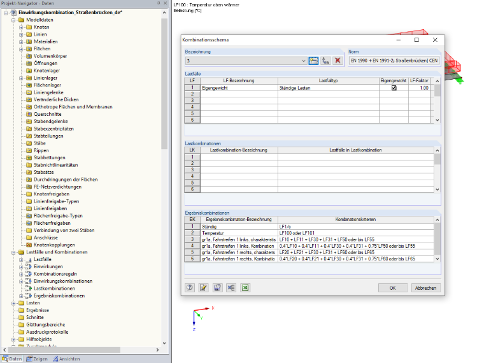This screenshot has height=363, width=484.
Task: Expand the Lastfälle tree node
Action: (21, 260)
